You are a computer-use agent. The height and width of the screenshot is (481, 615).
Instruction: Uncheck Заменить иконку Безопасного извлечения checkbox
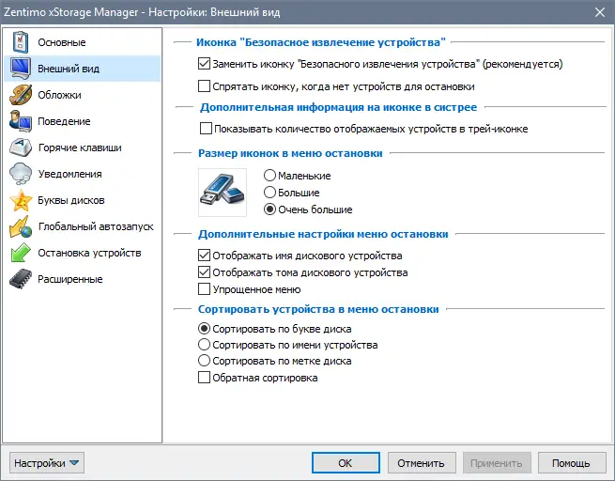(x=205, y=65)
